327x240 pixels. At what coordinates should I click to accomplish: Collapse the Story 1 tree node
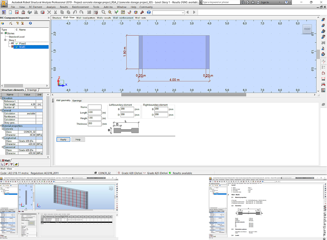pos(5,40)
